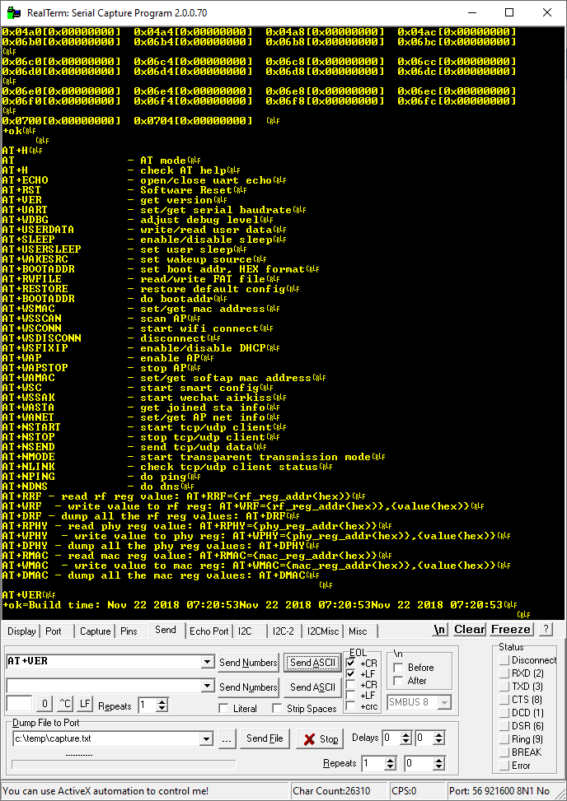567x801 pixels.
Task: Check the Before option in \n group
Action: (x=398, y=667)
